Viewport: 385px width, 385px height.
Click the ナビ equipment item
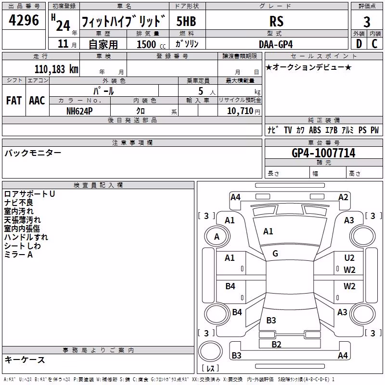pos(273,130)
